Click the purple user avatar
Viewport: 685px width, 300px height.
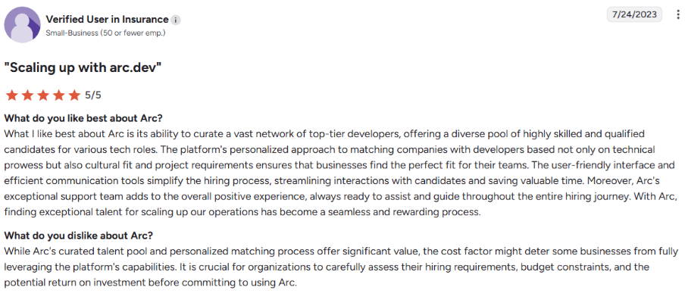point(22,25)
